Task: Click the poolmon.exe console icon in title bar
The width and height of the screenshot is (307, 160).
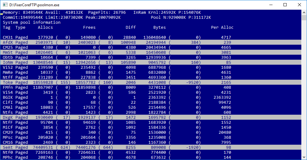Action: pos(5,5)
